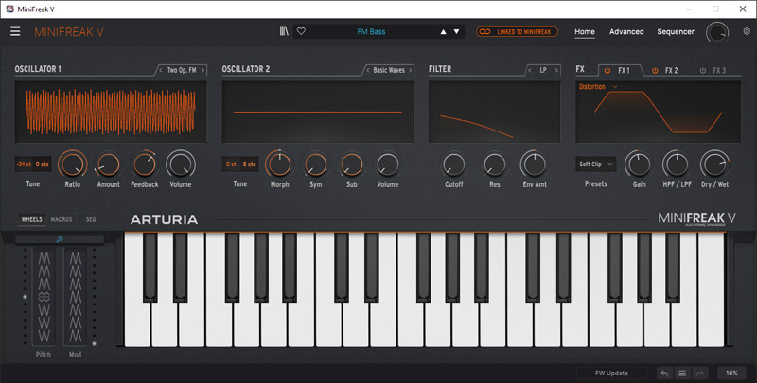Open the Sequencer tab

(676, 31)
